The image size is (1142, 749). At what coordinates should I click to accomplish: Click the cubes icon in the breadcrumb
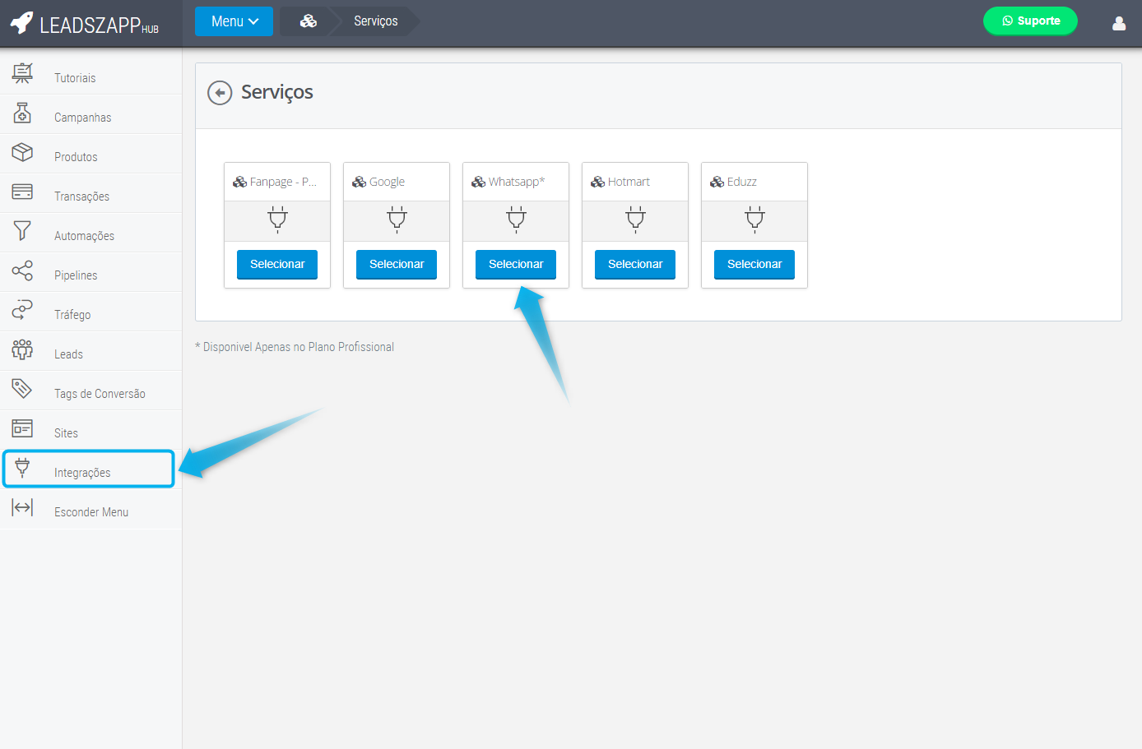pos(309,21)
